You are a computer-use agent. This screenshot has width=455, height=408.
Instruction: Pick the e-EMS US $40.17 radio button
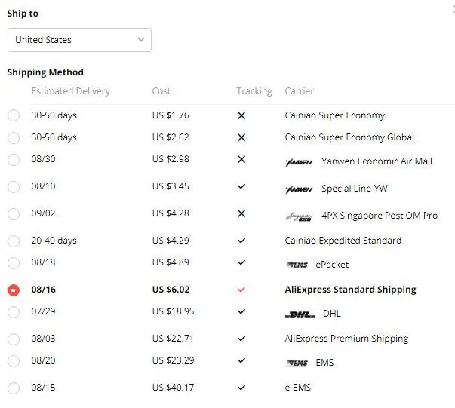(14, 388)
